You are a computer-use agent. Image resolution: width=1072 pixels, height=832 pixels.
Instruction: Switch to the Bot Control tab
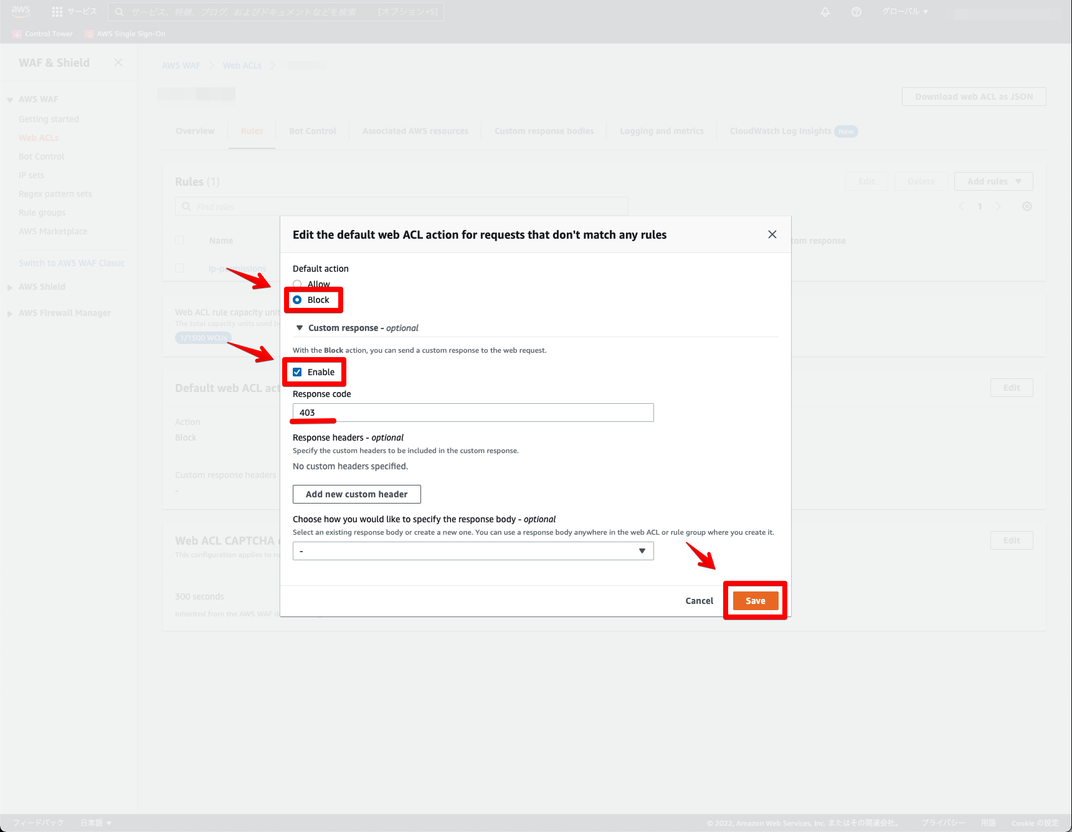tap(312, 131)
